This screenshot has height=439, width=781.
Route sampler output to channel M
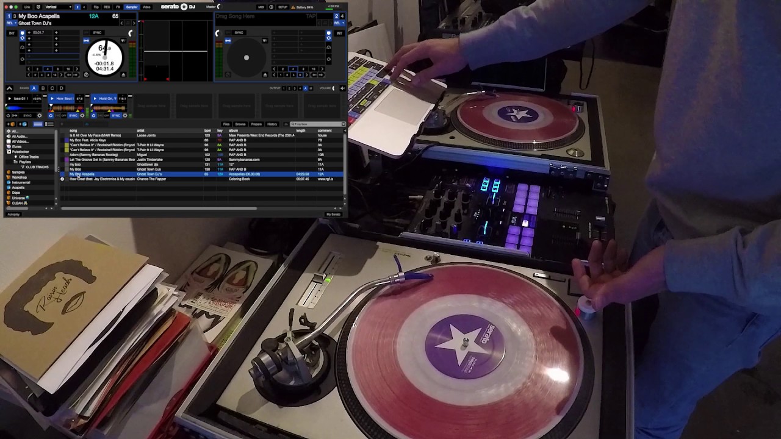[x=311, y=88]
